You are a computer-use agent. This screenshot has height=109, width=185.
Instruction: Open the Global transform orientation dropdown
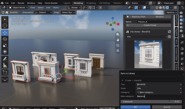[x=74, y=8]
